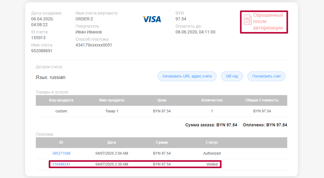Image resolution: width=324 pixels, height=178 pixels.
Task: Select the Voided status cell
Action: (212, 164)
